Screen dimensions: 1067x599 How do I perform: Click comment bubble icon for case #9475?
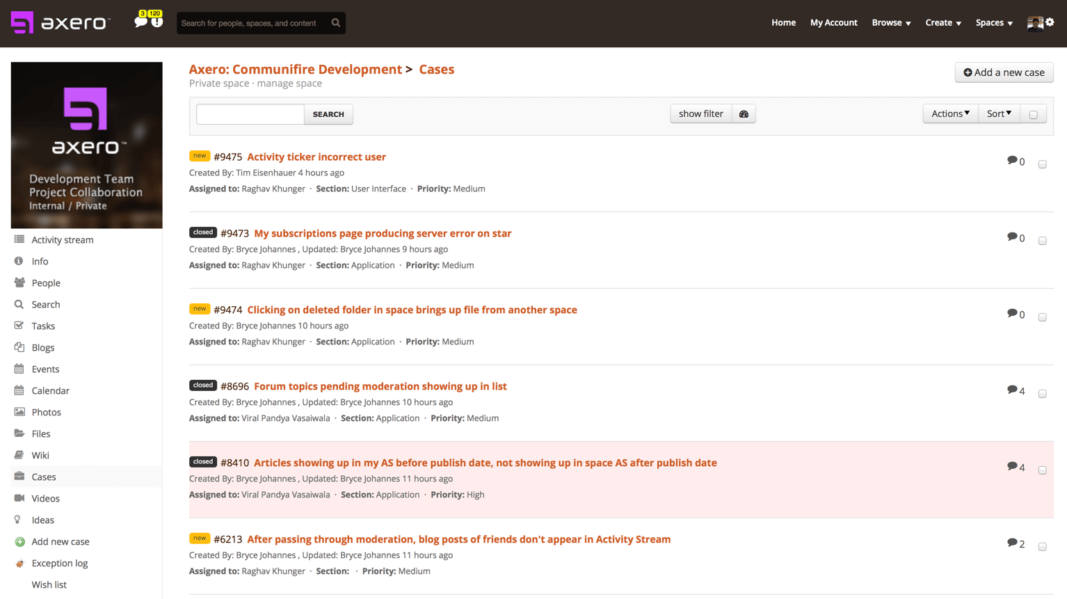pos(1012,160)
